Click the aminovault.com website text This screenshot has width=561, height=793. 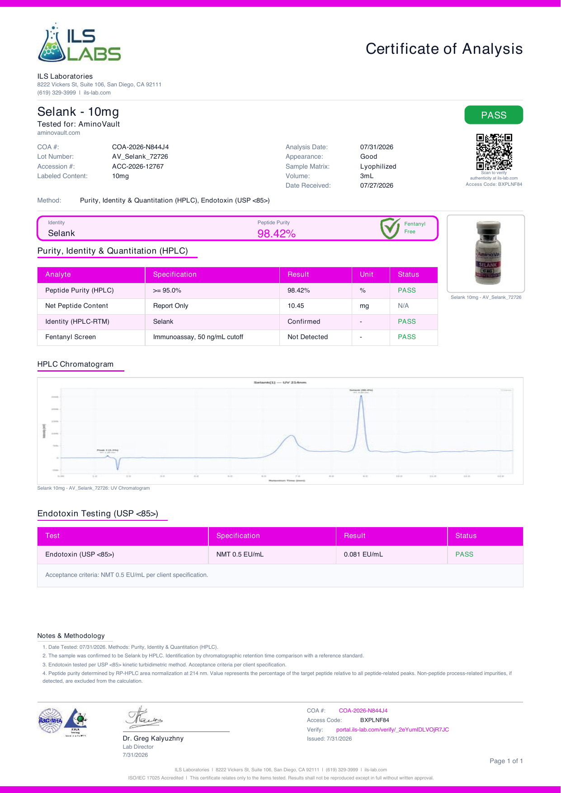click(x=59, y=133)
